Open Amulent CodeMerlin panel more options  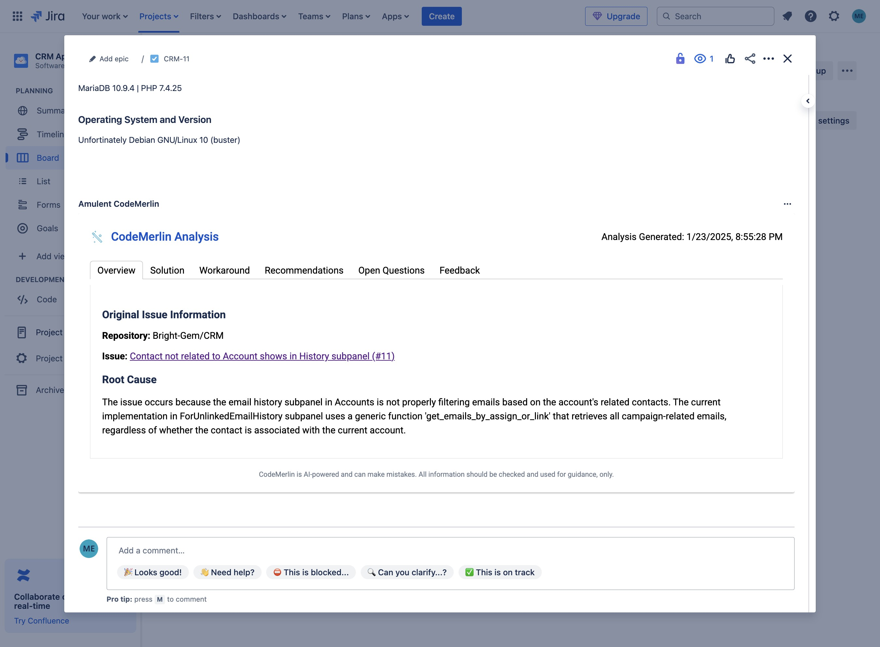coord(788,204)
